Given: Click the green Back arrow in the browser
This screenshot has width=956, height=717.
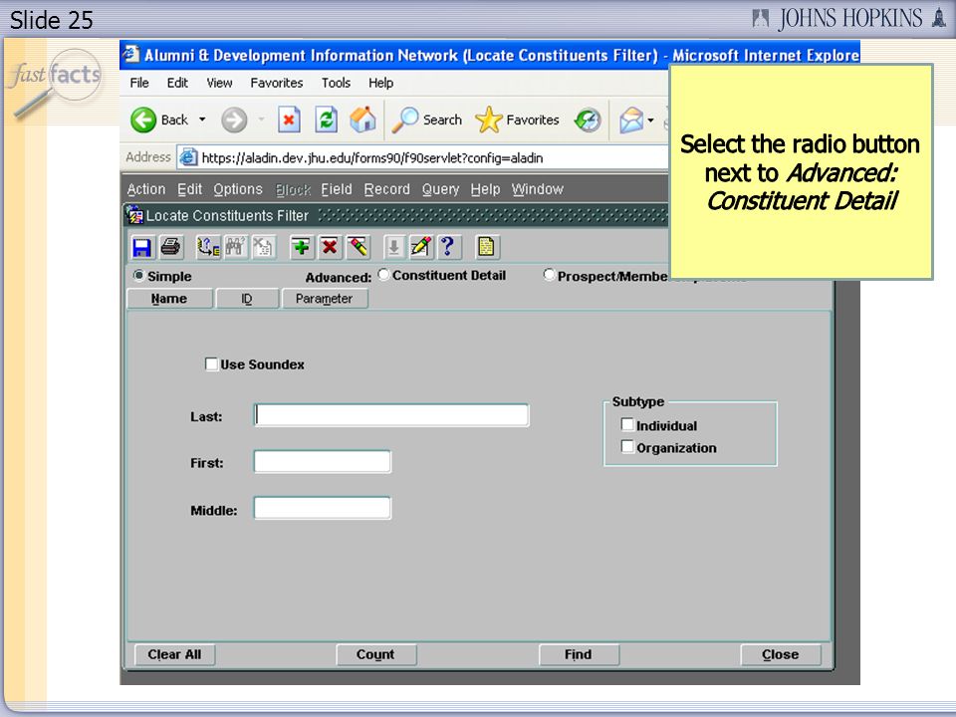Looking at the screenshot, I should pyautogui.click(x=143, y=120).
